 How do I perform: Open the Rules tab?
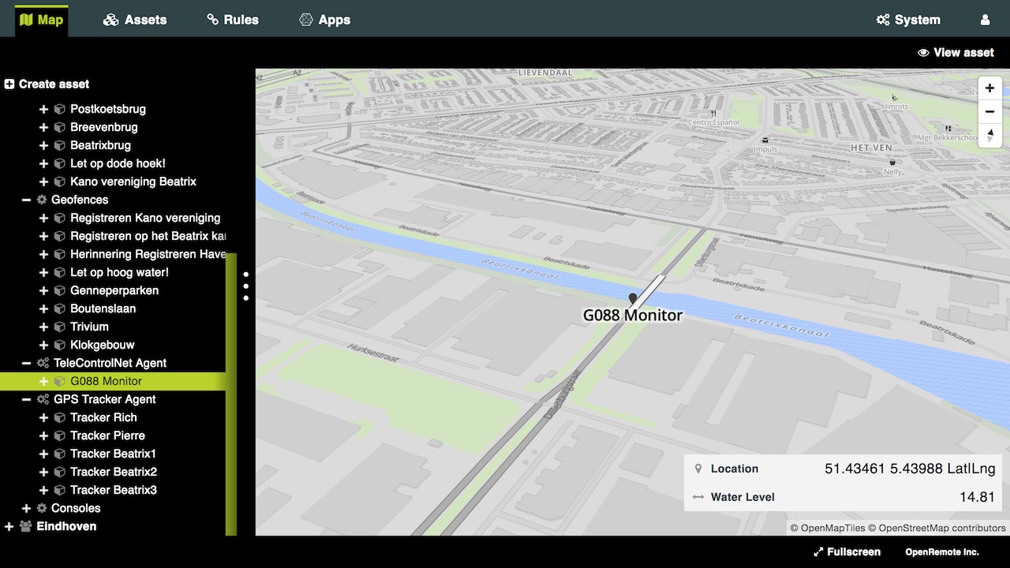pyautogui.click(x=233, y=20)
